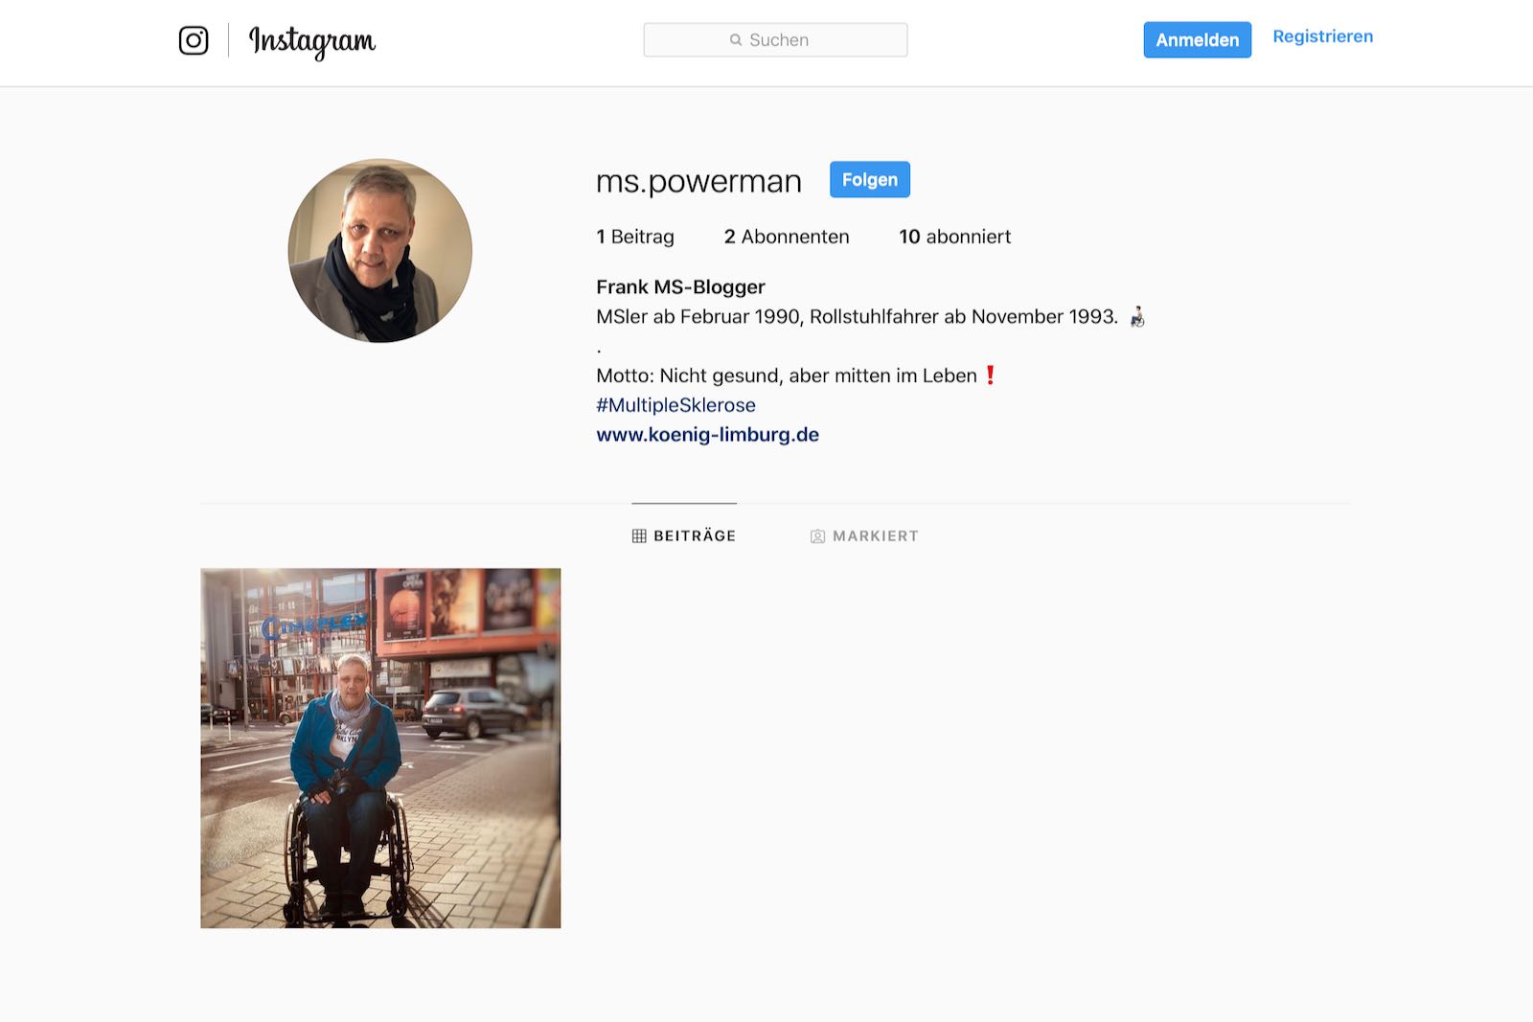Click the magnifier icon in search box
Screen dimensions: 1533x1022
736,40
